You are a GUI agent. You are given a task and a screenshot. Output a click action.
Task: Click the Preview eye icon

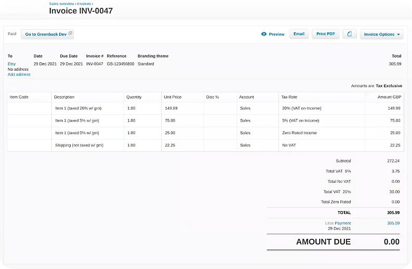tap(264, 34)
